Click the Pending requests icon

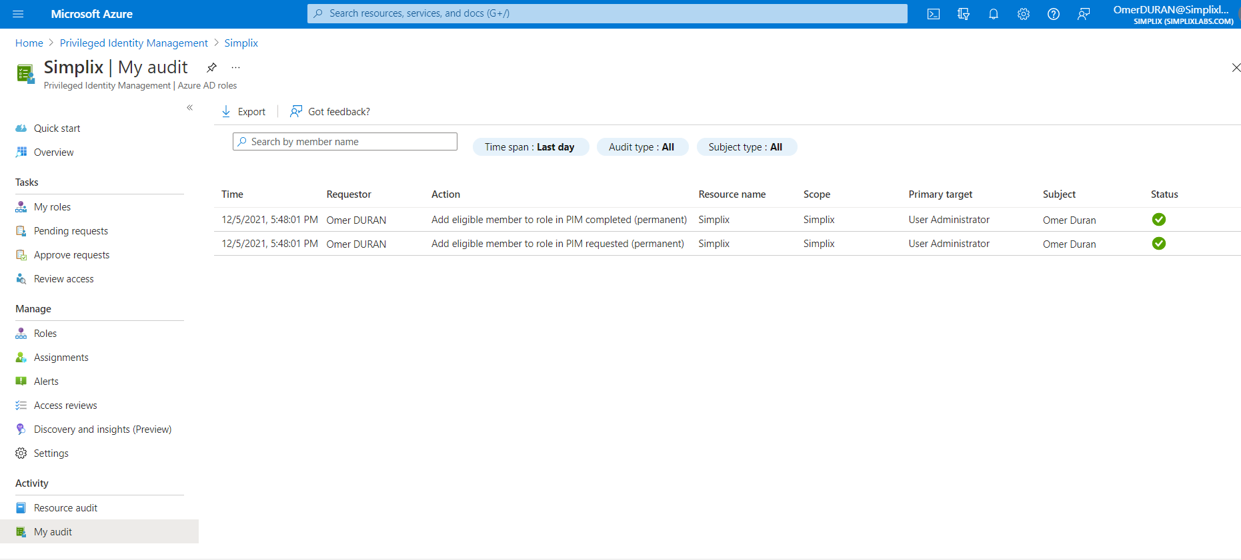[x=21, y=231]
